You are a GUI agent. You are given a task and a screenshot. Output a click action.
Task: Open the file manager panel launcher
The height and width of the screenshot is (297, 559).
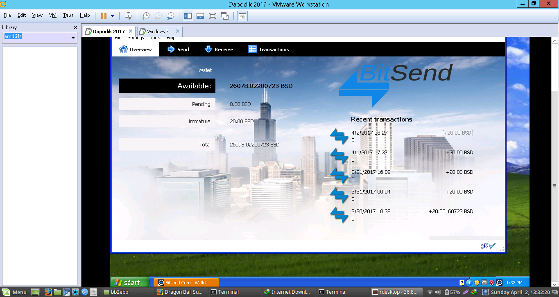point(57,292)
